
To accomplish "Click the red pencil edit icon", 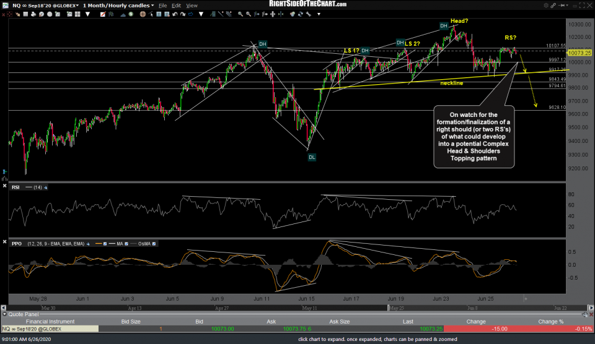I will click(103, 14).
